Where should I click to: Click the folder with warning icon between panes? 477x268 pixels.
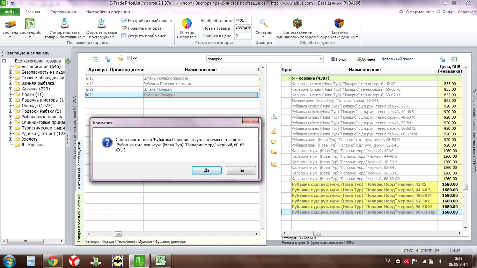pyautogui.click(x=274, y=164)
